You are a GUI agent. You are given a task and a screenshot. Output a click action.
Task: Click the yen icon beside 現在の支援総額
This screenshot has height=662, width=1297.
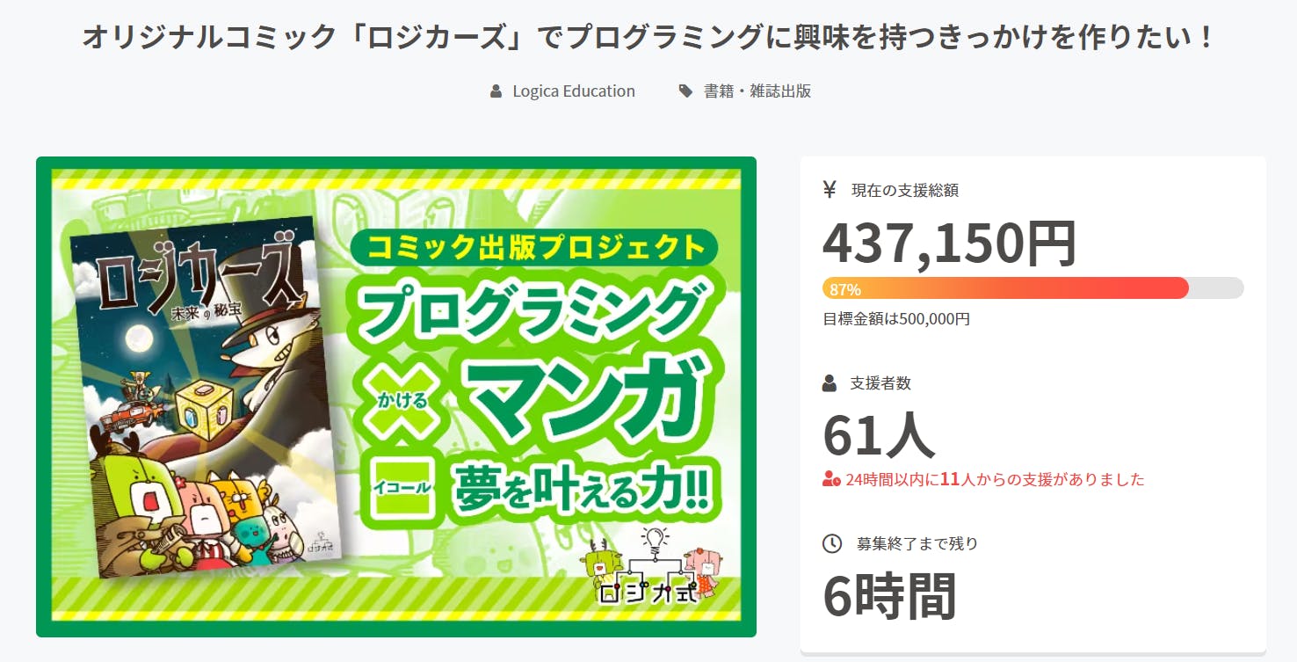(x=830, y=189)
